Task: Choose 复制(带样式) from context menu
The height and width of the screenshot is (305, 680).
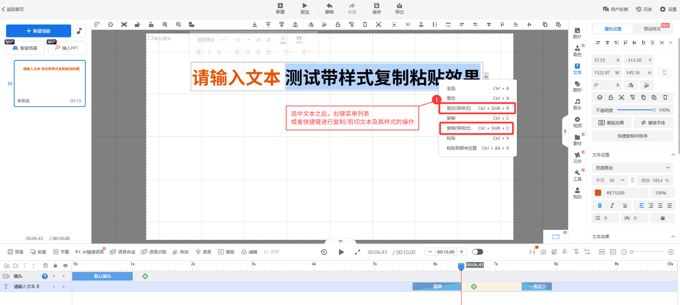Action: pyautogui.click(x=477, y=128)
